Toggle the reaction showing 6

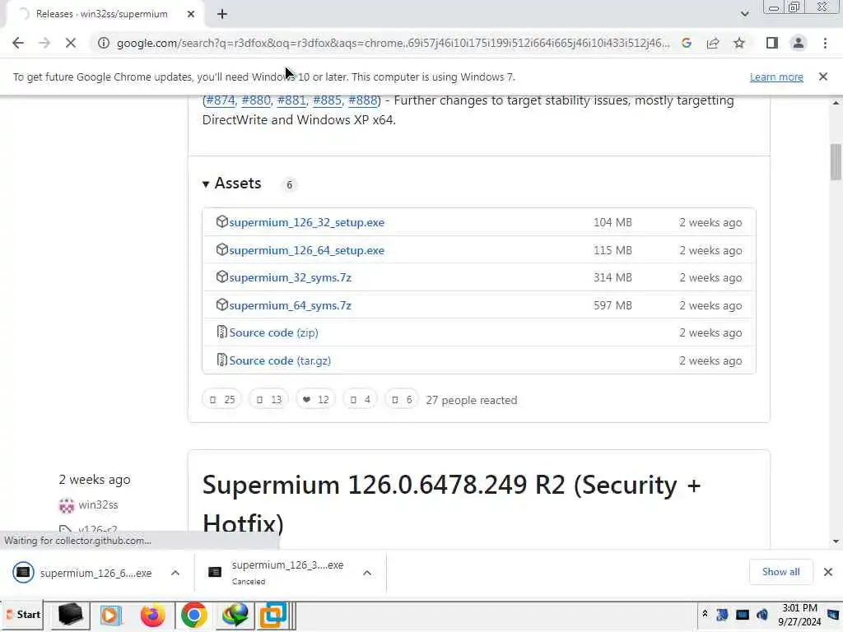pos(402,399)
